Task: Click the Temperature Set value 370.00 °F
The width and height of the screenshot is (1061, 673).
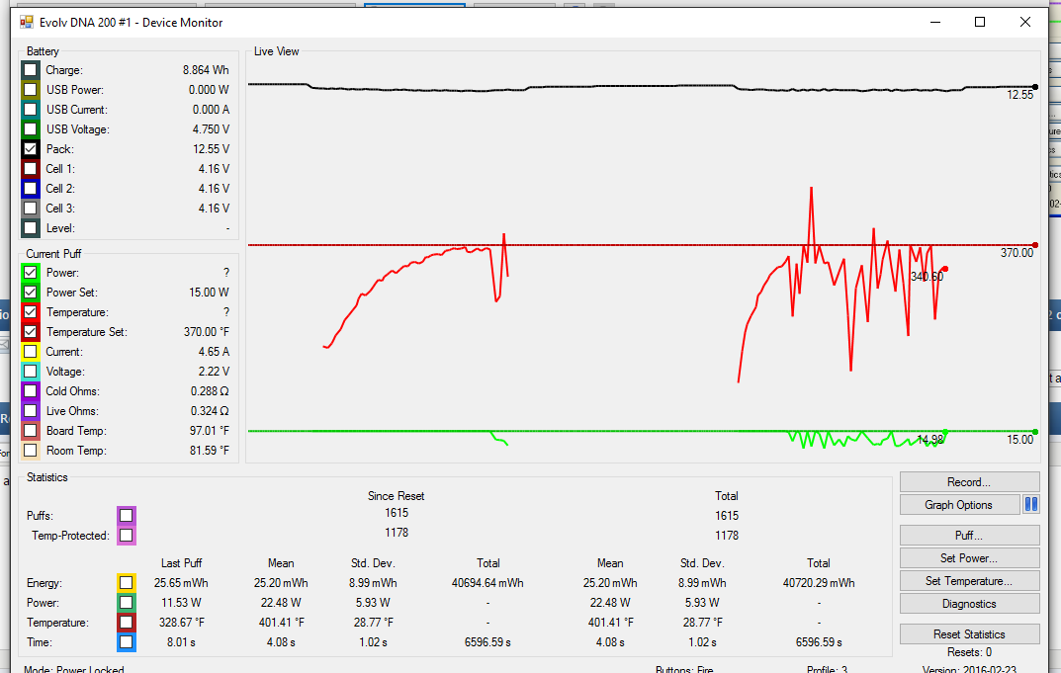Action: (207, 332)
